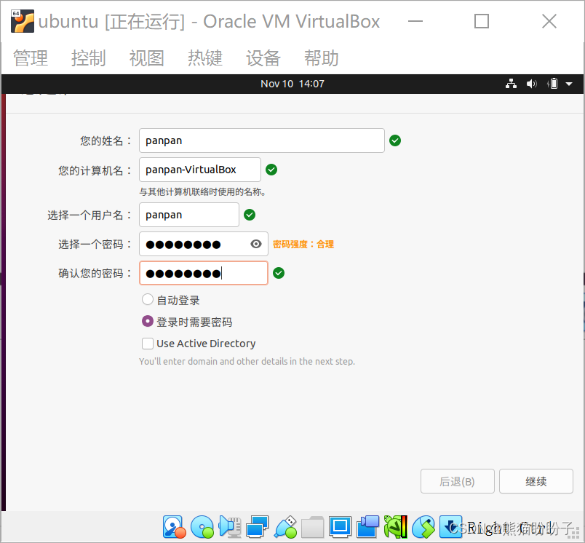This screenshot has width=585, height=543.
Task: Open the 帮助 menu
Action: 322,58
